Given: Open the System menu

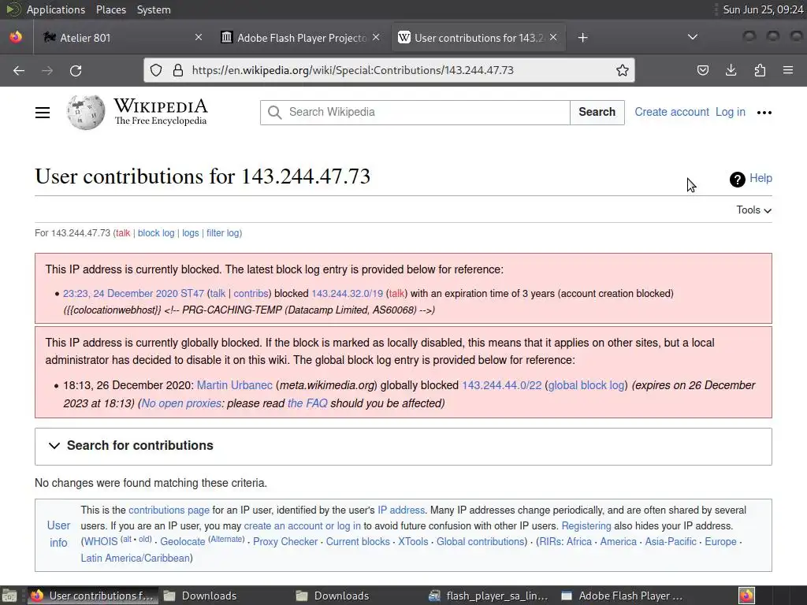Looking at the screenshot, I should (x=154, y=9).
